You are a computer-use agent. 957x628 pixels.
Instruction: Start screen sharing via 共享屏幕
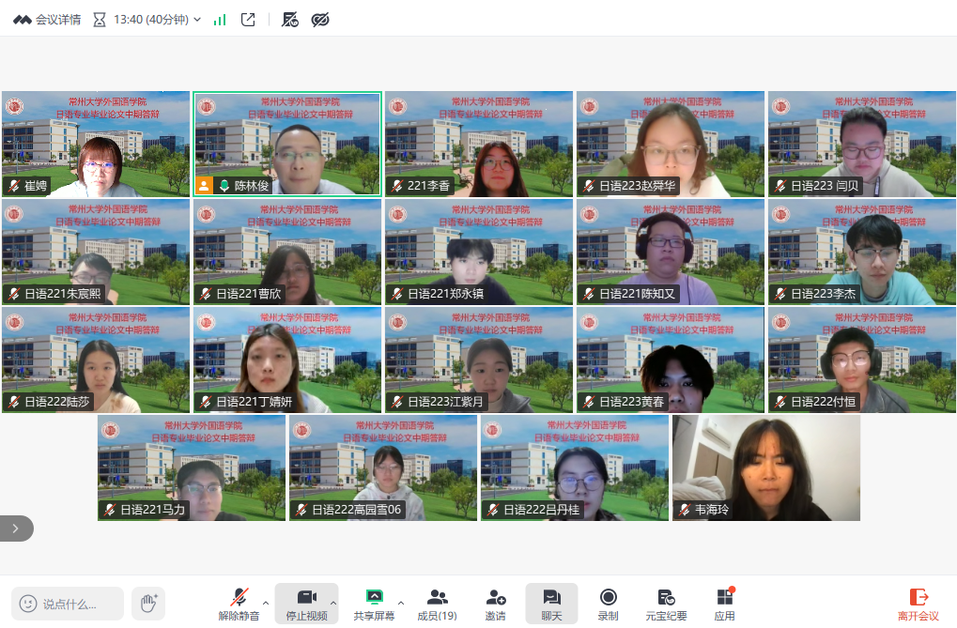pyautogui.click(x=374, y=603)
